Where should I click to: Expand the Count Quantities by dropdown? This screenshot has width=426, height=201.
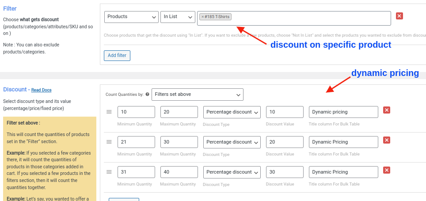(x=197, y=94)
